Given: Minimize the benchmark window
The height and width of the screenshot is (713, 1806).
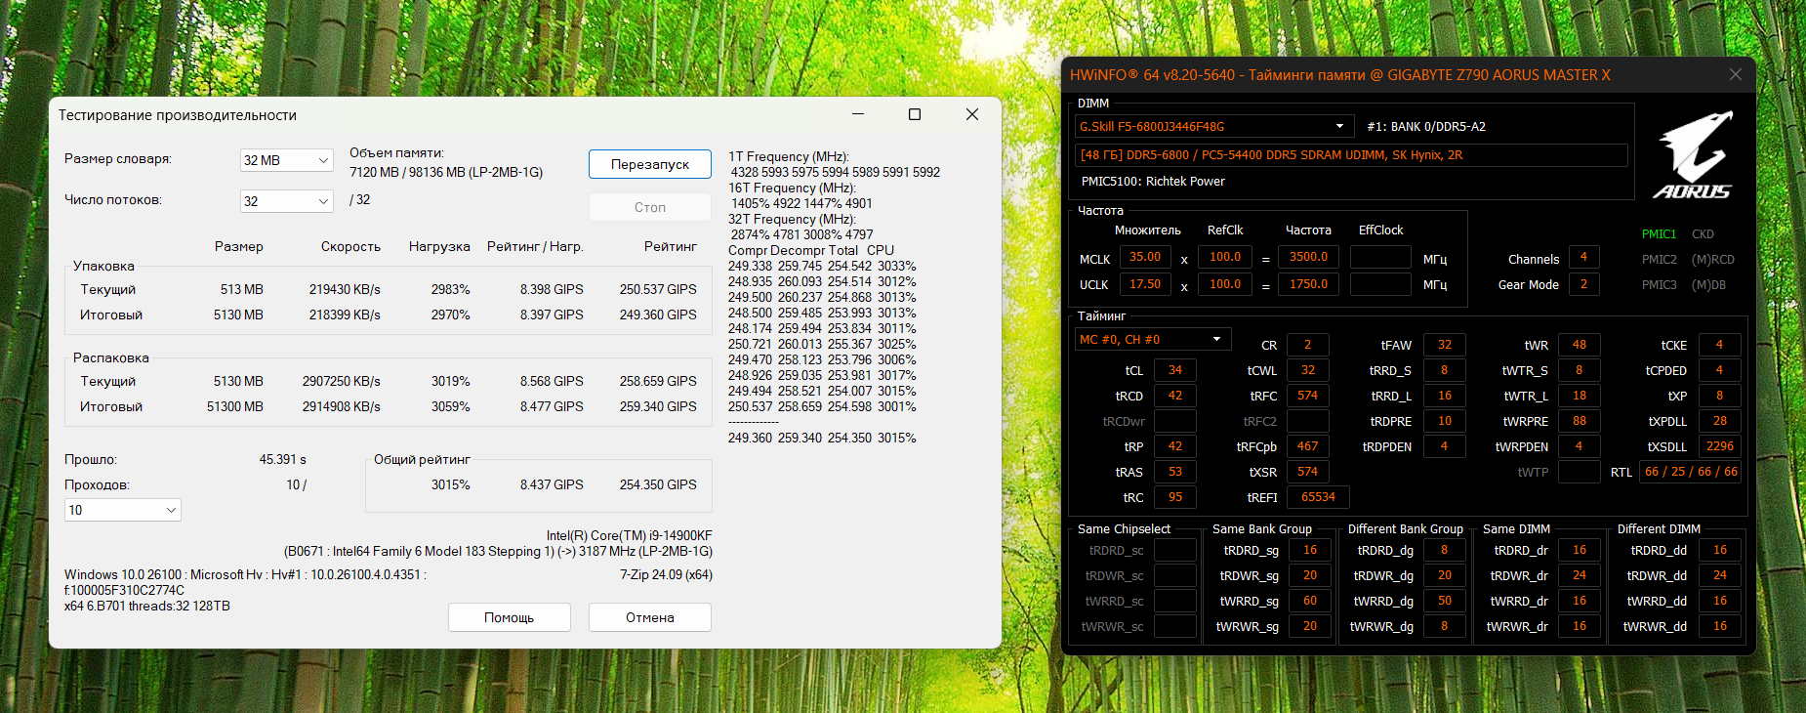Looking at the screenshot, I should [858, 114].
